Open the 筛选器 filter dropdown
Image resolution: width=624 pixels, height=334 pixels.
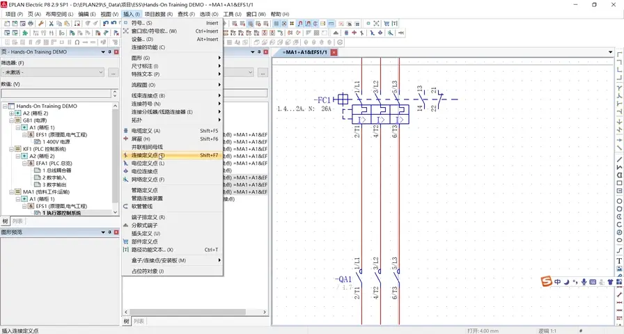click(x=52, y=72)
